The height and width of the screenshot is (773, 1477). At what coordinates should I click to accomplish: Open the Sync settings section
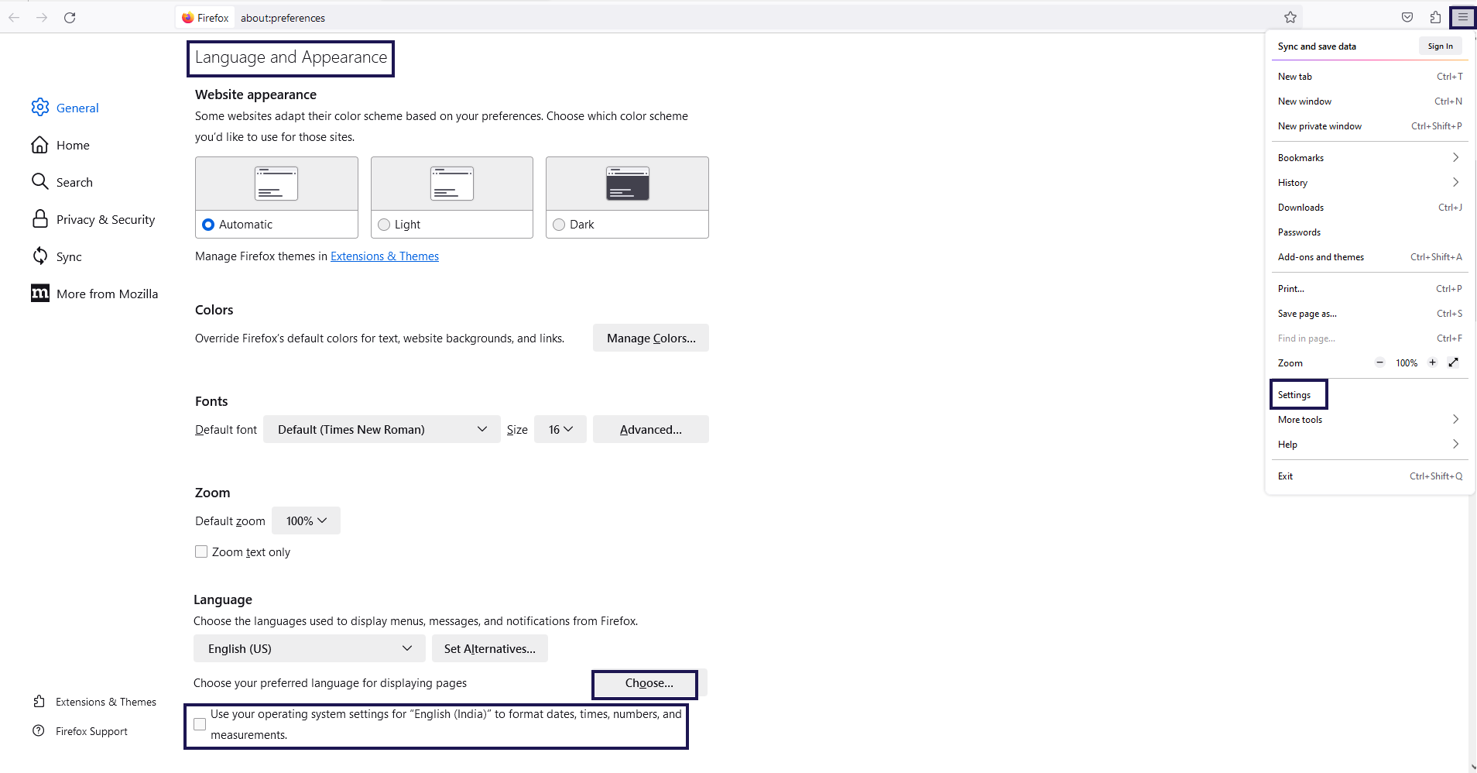[x=68, y=256]
